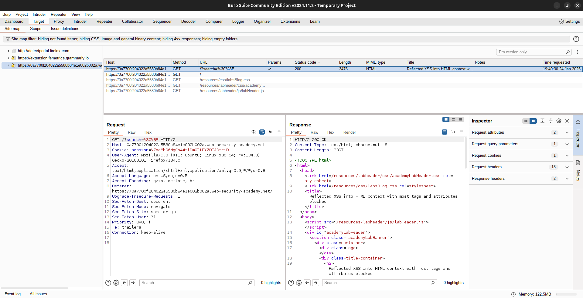583x298 pixels.
Task: Switch Request view to Raw tab
Action: [x=131, y=132]
